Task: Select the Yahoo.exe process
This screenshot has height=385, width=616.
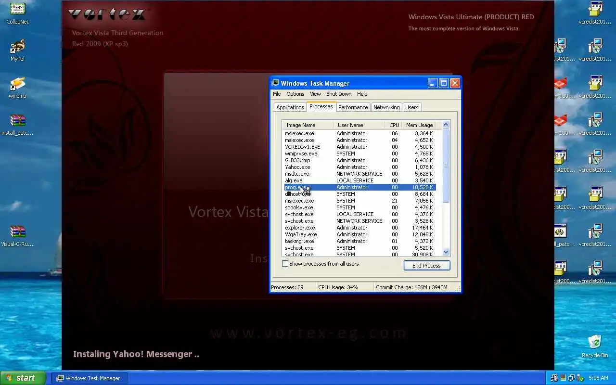Action: [x=359, y=167]
